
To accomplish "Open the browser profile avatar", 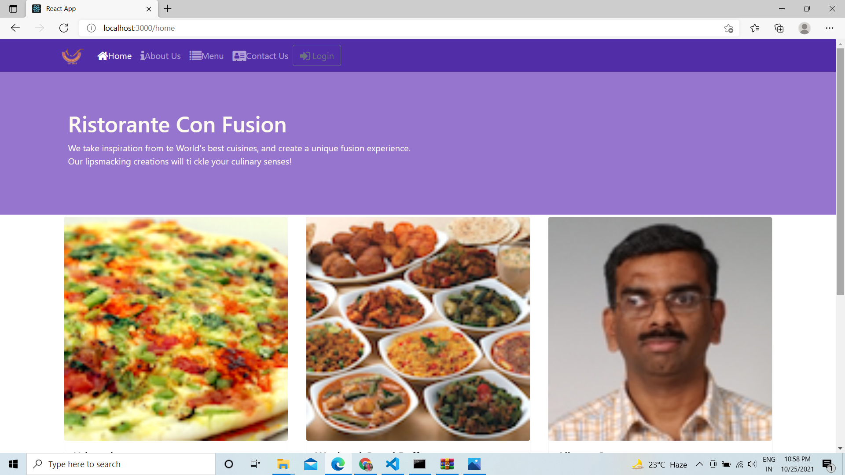I will click(x=805, y=28).
